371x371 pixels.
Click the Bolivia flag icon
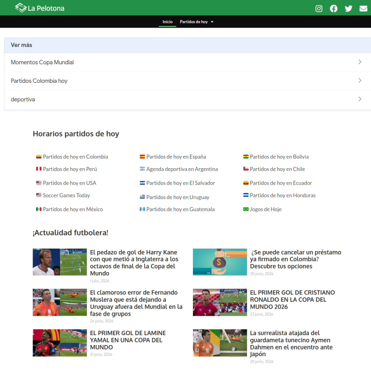click(x=246, y=157)
